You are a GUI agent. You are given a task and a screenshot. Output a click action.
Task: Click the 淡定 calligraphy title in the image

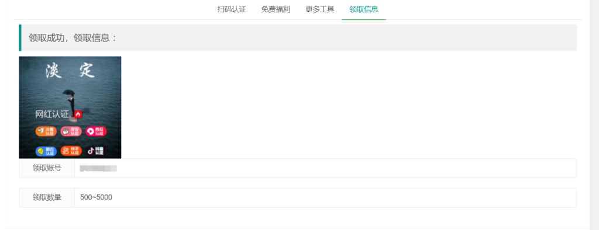(70, 71)
